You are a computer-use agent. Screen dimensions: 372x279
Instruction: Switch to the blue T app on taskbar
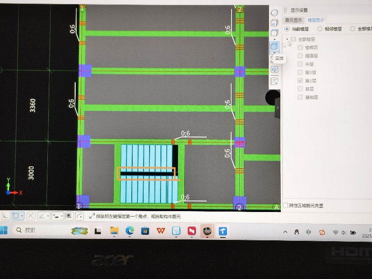222,231
